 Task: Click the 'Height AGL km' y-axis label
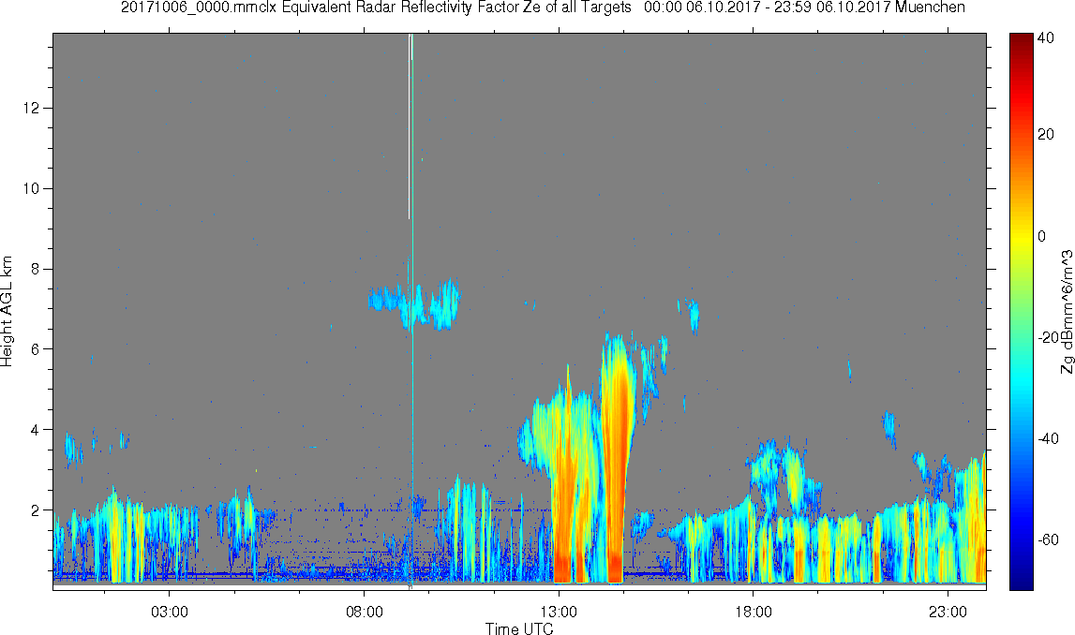click(x=7, y=312)
